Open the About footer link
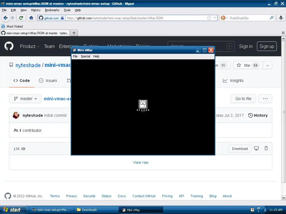The width and height of the screenshot is (286, 214). (227, 196)
